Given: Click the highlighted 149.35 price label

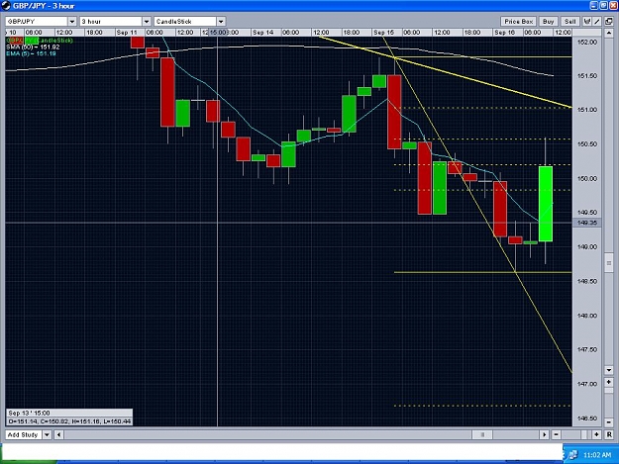Looking at the screenshot, I should click(x=587, y=223).
